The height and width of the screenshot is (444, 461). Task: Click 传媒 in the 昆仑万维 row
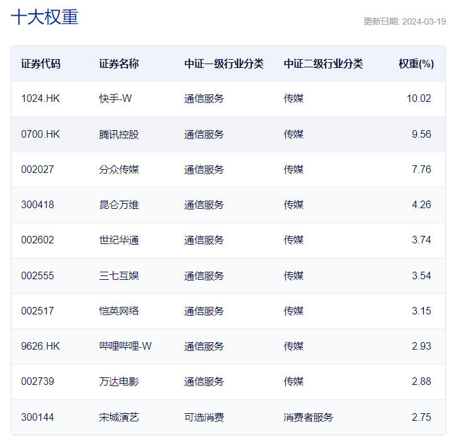tap(293, 204)
